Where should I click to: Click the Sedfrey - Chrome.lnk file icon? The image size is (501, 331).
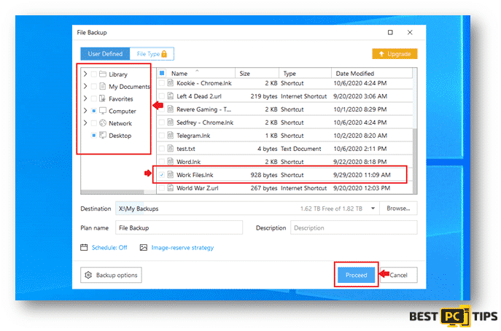(171, 122)
